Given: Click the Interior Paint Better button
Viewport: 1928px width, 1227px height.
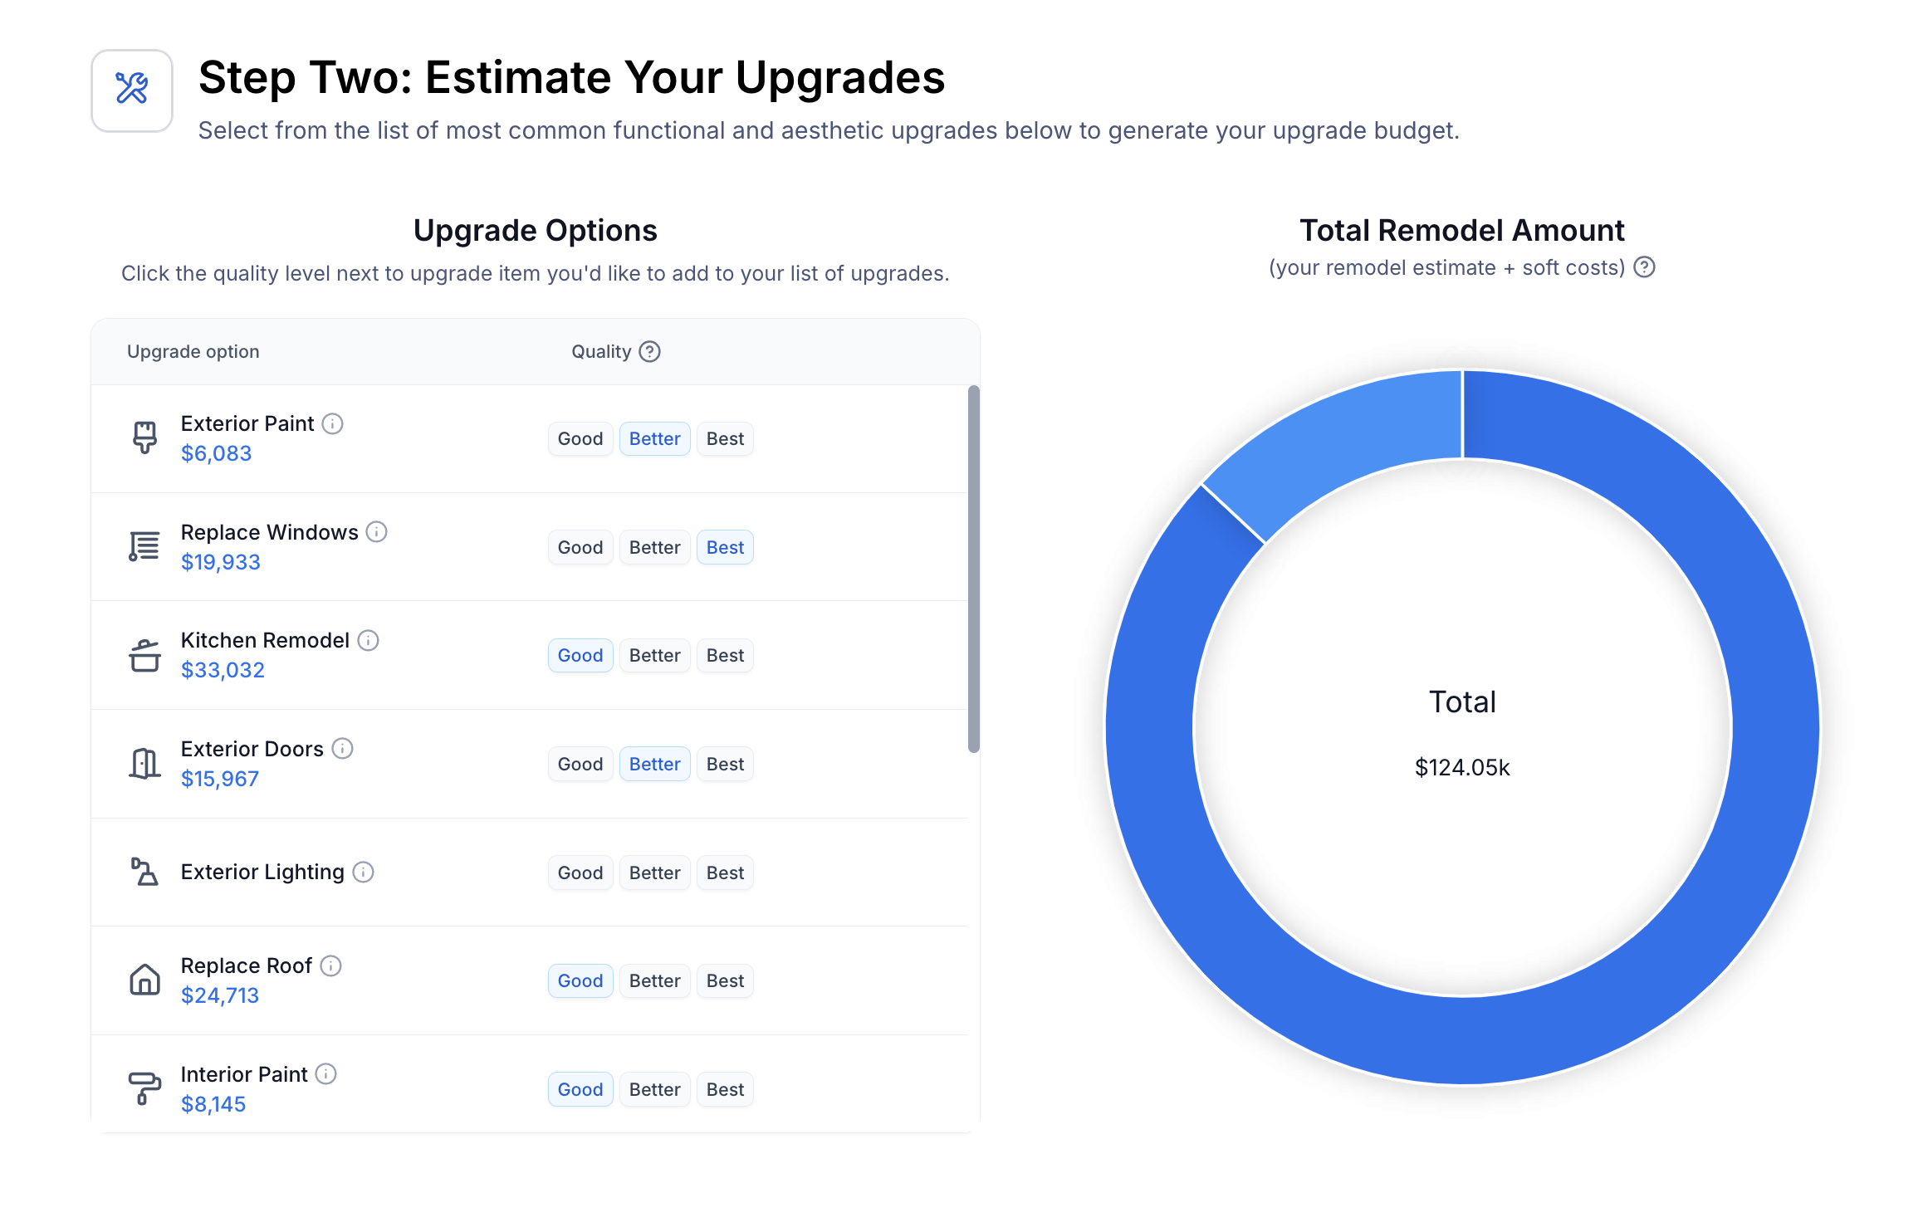Looking at the screenshot, I should pos(654,1090).
